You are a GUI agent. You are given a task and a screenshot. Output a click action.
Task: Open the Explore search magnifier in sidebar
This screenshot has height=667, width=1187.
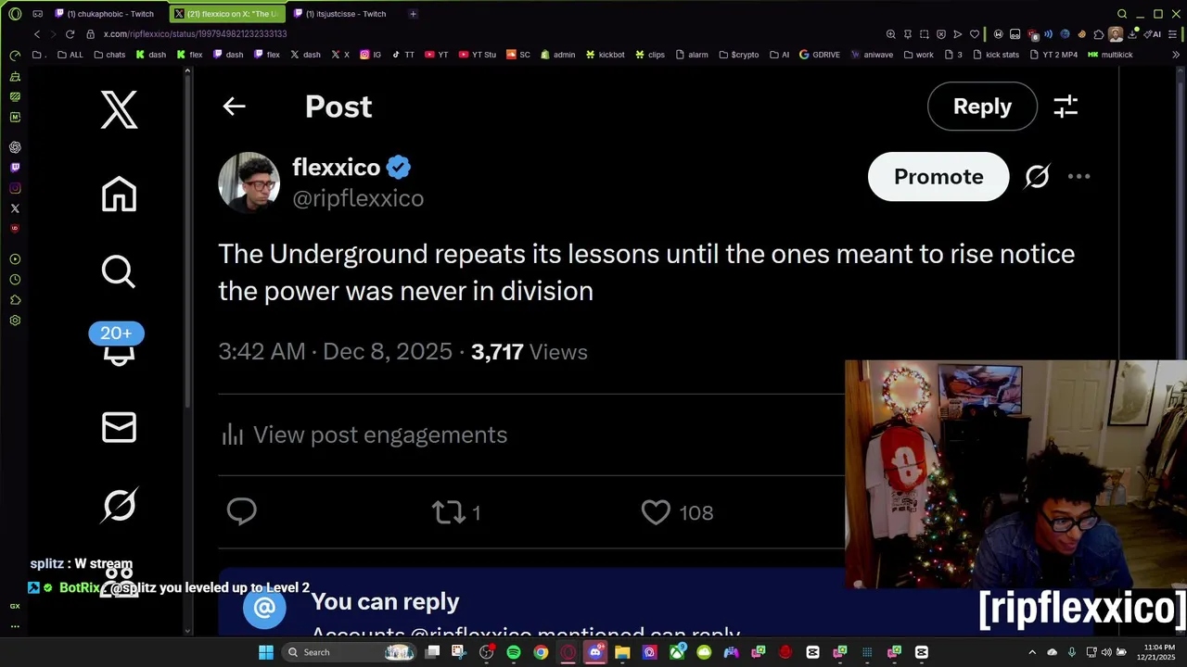119,271
